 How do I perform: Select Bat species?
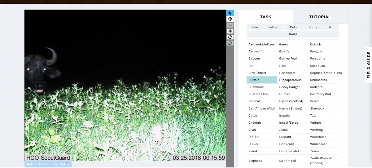pos(262,66)
